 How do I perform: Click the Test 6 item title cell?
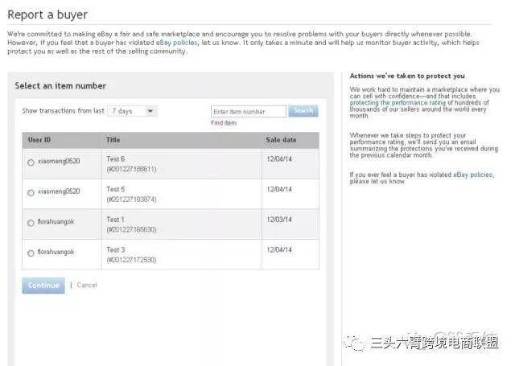pos(116,159)
